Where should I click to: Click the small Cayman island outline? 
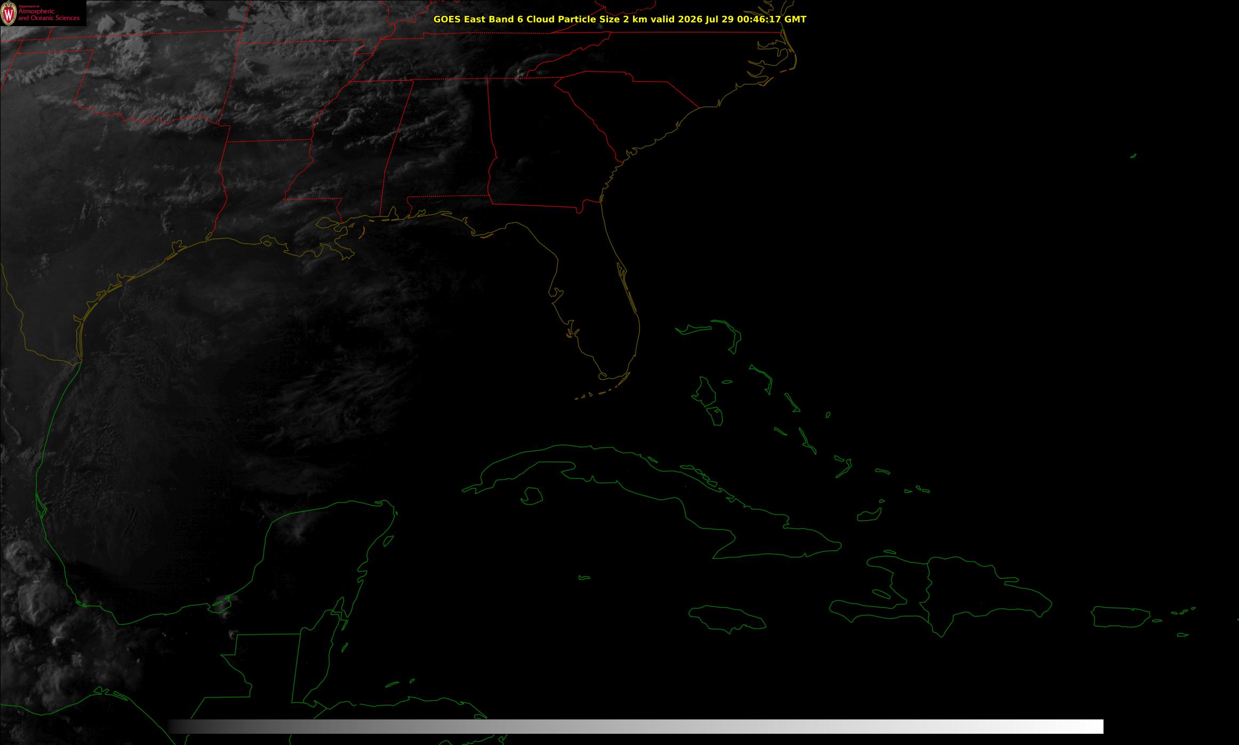(x=585, y=578)
